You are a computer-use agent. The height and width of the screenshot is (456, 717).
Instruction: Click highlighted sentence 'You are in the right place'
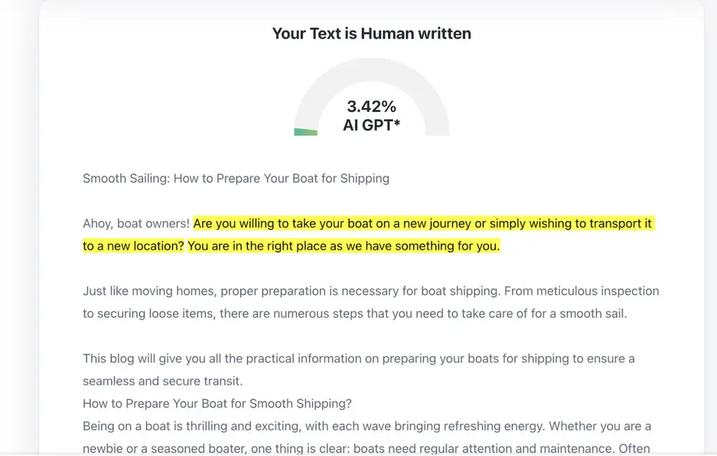point(343,246)
